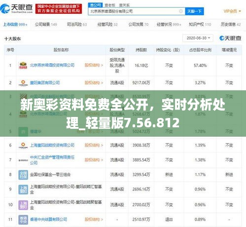Viewport: 246px width, 227px height.
Task: Click the 中央汇金资产管理 company logo
Action: click(x=23, y=160)
